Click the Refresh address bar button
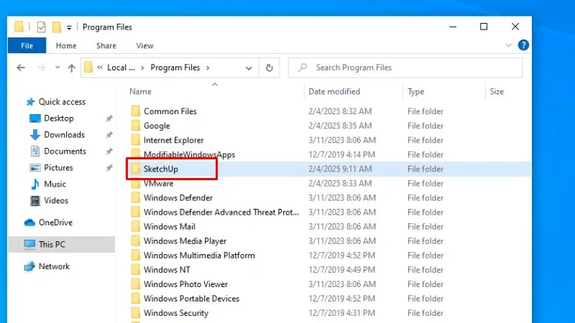Image resolution: width=575 pixels, height=323 pixels. pos(270,67)
